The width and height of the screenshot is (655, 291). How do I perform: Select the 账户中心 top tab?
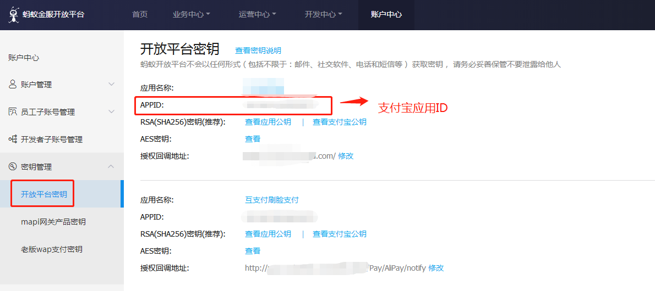point(386,14)
